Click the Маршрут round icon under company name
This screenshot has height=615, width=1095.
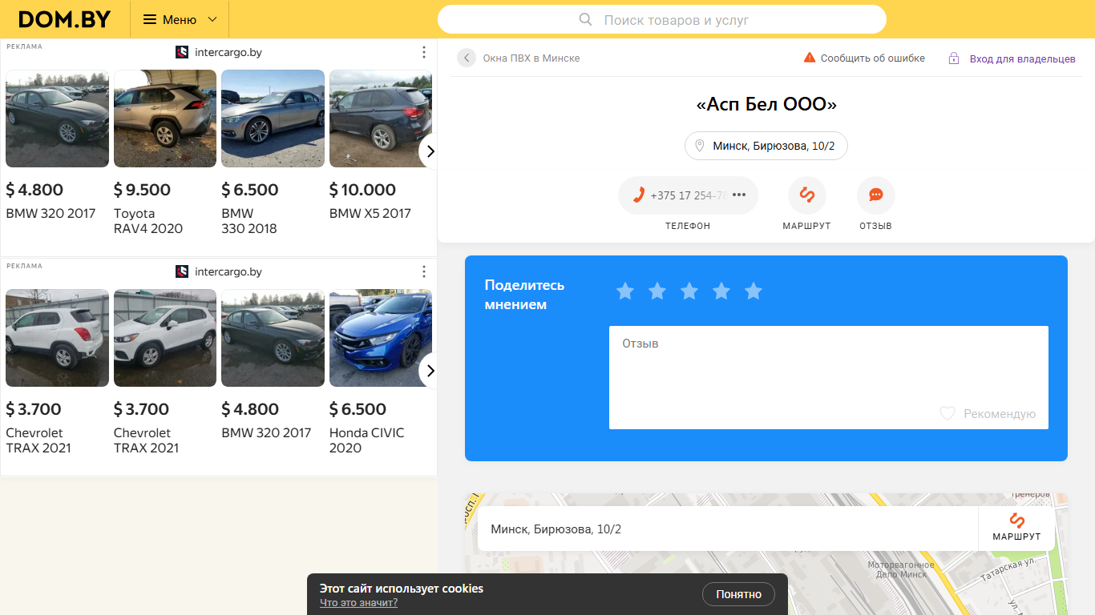click(807, 195)
